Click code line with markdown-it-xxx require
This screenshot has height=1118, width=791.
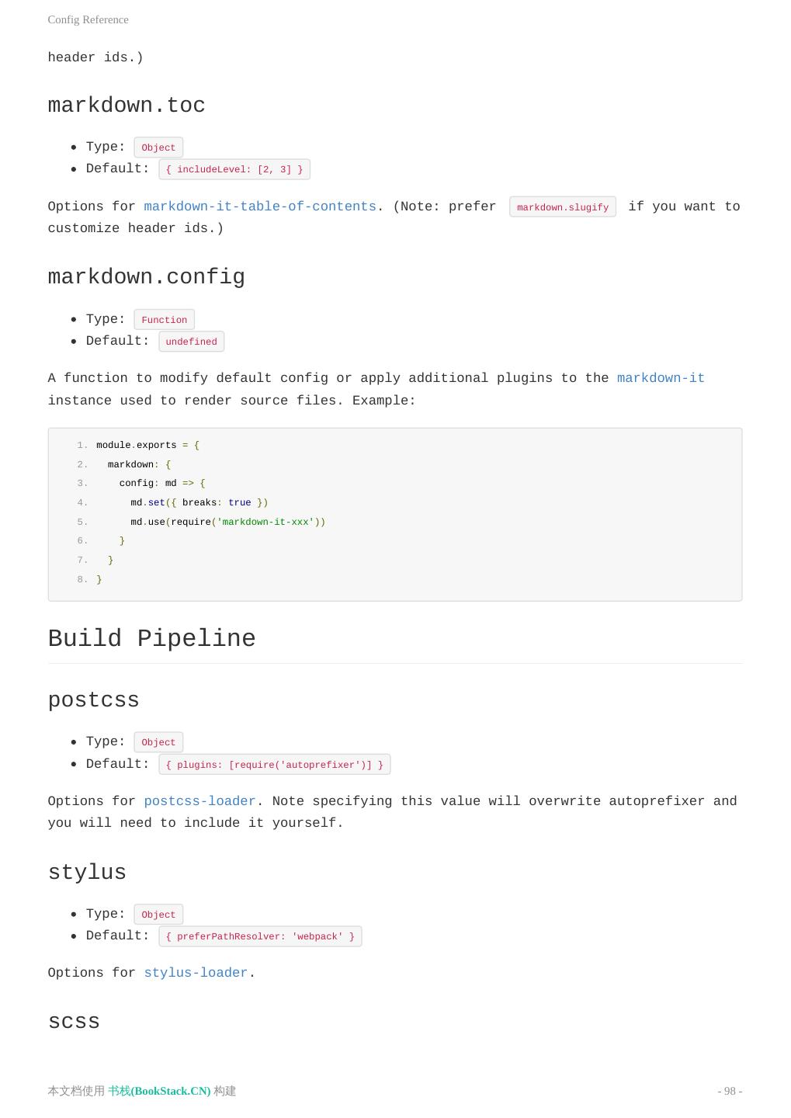pos(227,522)
